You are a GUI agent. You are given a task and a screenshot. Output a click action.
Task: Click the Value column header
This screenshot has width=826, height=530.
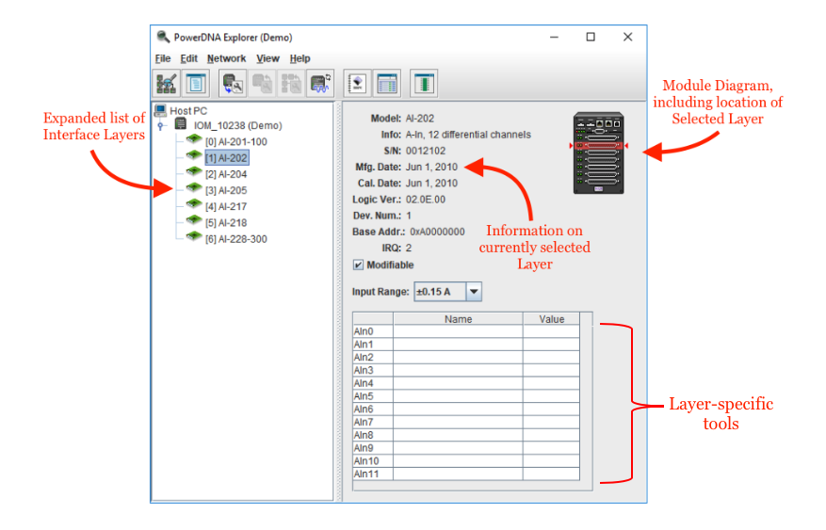(x=552, y=319)
